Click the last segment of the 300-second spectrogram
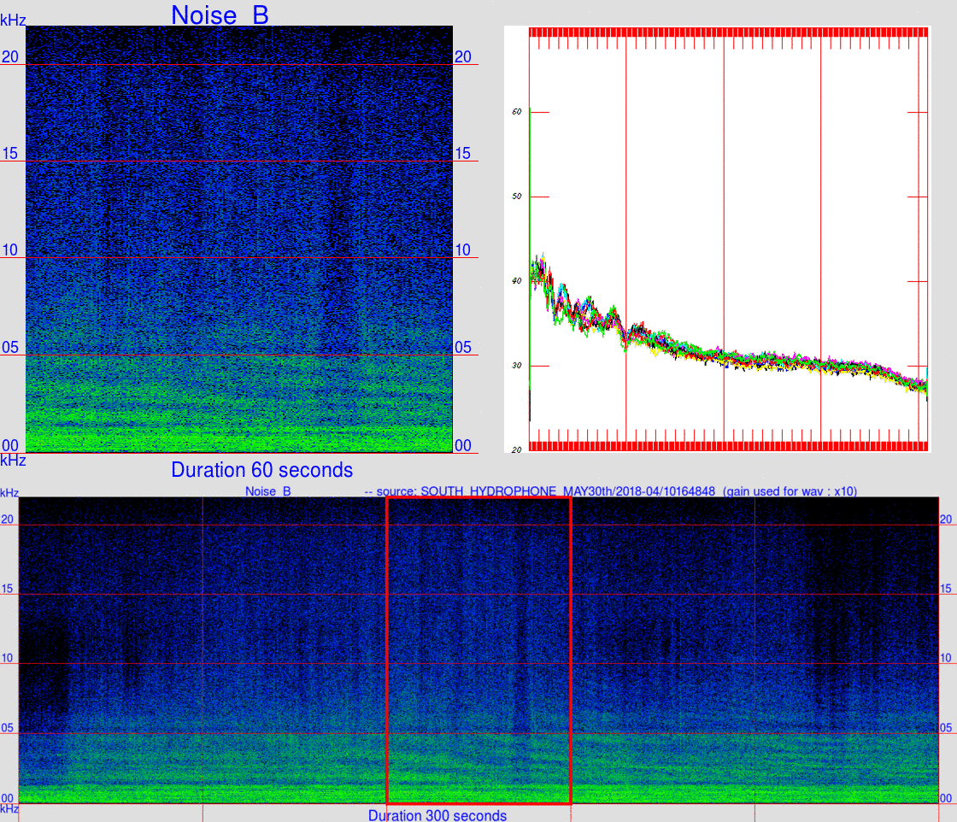957x822 pixels. coord(847,650)
